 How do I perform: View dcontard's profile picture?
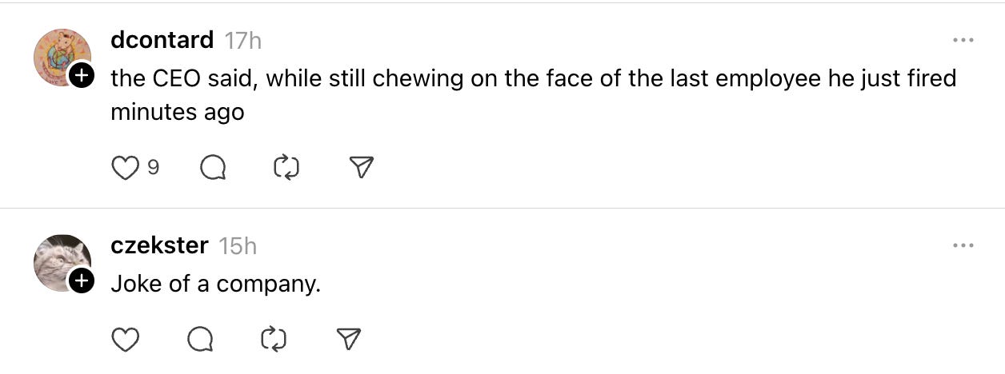pyautogui.click(x=60, y=56)
